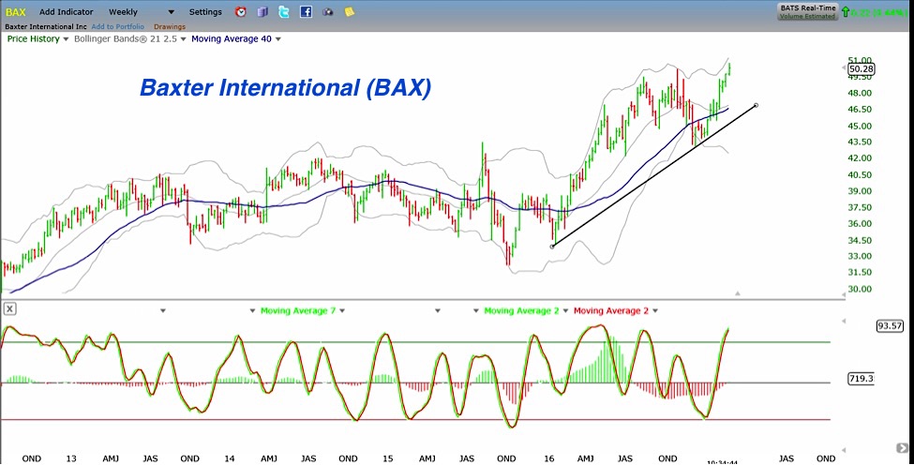Open the Drawings link

[170, 27]
